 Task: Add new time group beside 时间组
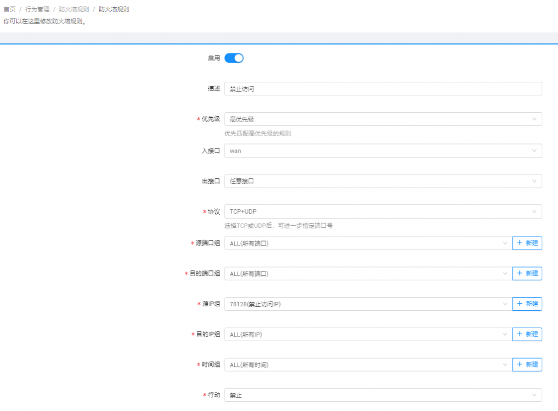[x=527, y=365]
